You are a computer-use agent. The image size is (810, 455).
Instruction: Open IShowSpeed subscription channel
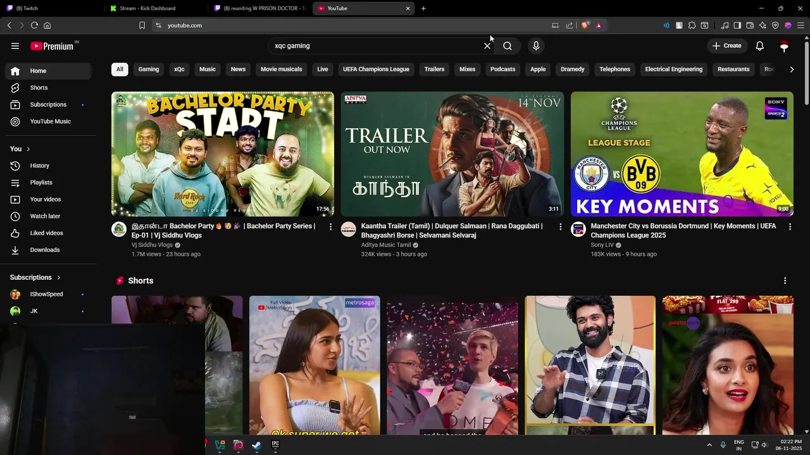48,294
